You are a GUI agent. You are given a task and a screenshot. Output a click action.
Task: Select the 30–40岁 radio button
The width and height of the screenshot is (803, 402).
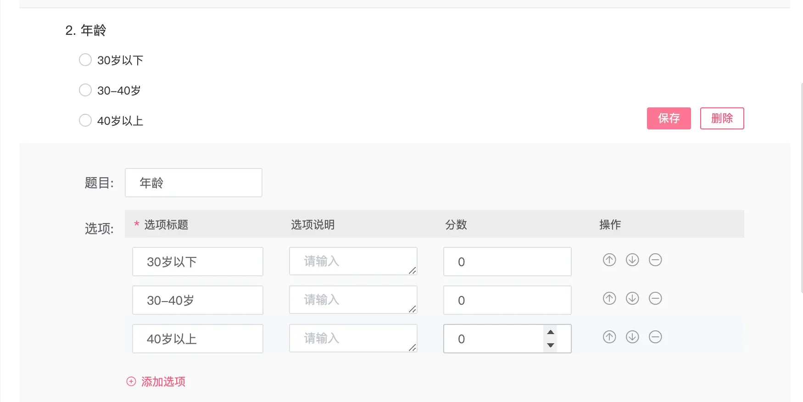85,90
